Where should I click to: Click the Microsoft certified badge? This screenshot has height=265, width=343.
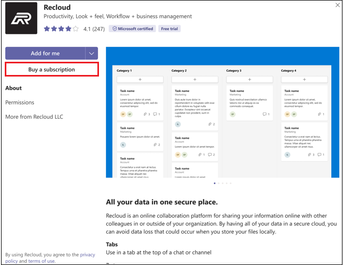click(x=132, y=29)
